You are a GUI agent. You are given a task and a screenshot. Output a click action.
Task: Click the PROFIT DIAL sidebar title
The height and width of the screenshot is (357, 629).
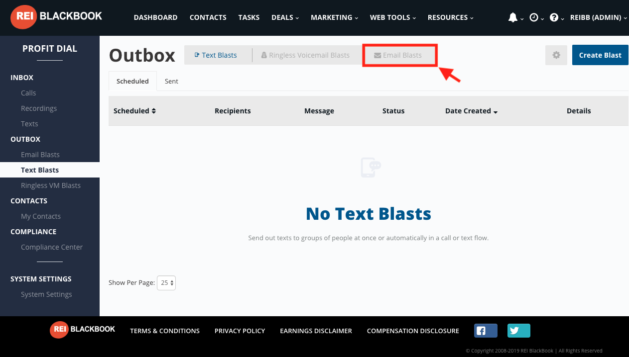(x=50, y=49)
